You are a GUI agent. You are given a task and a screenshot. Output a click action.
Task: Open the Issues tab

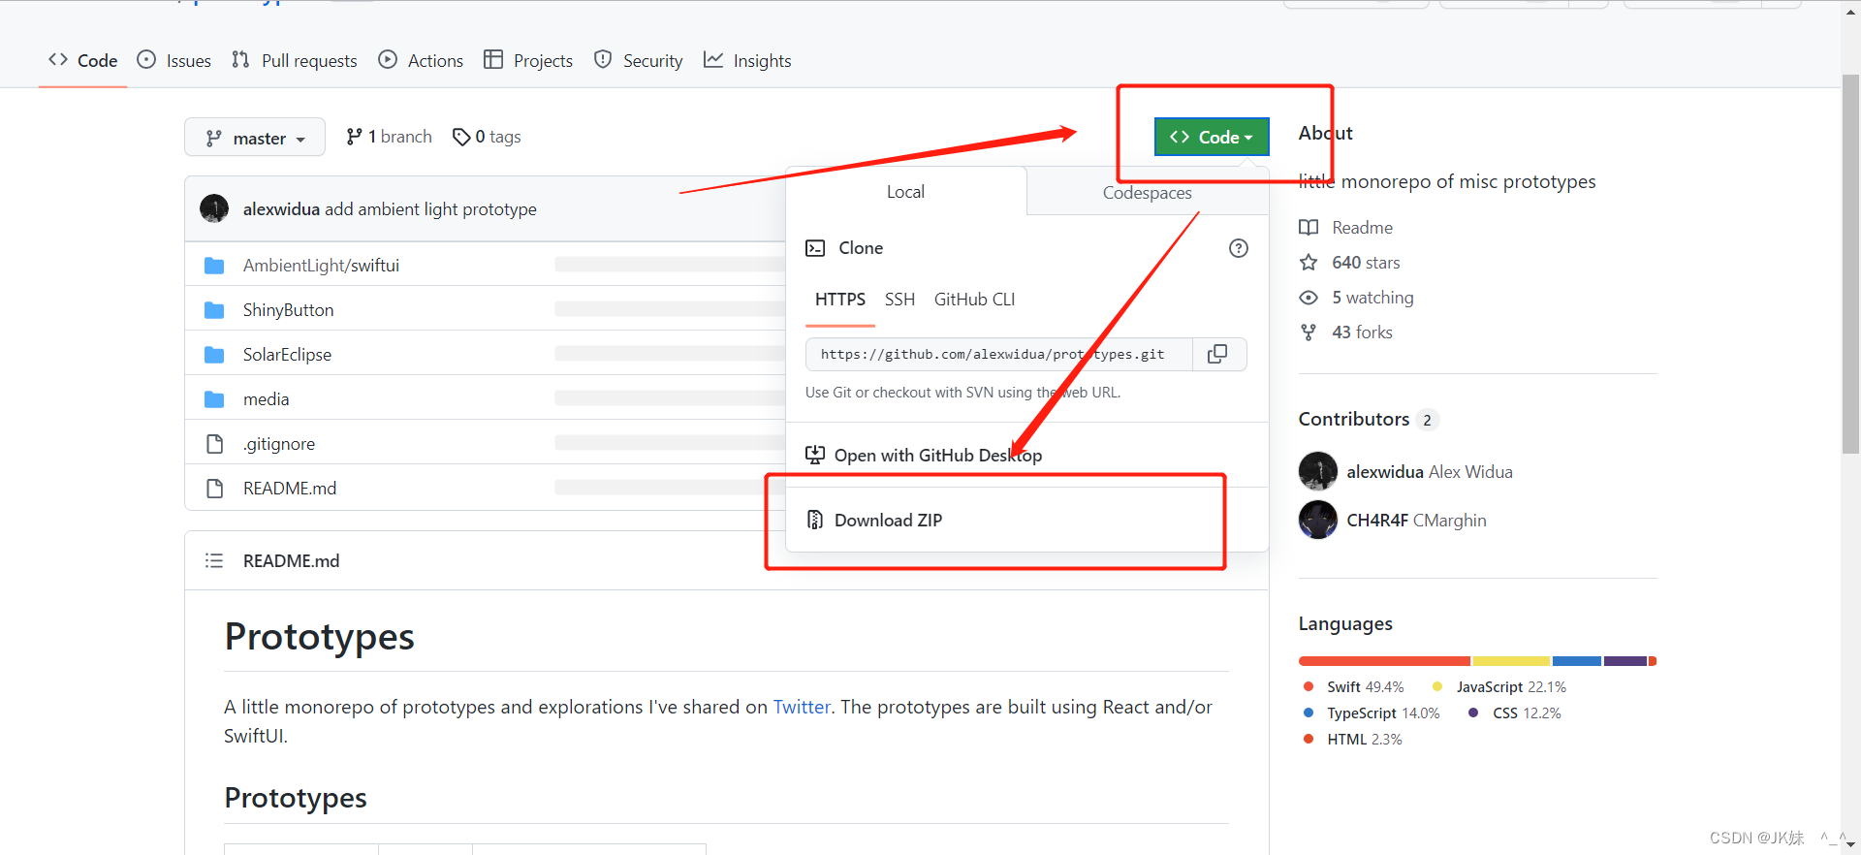(174, 60)
